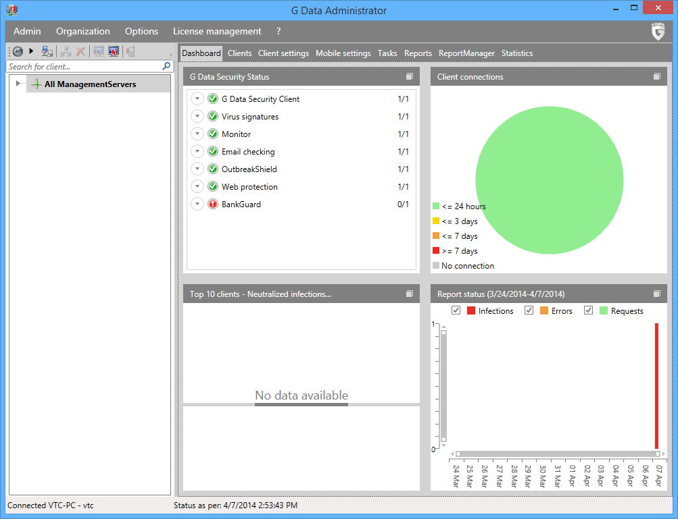This screenshot has height=519, width=678.
Task: Maximize the Report status panel
Action: (657, 294)
